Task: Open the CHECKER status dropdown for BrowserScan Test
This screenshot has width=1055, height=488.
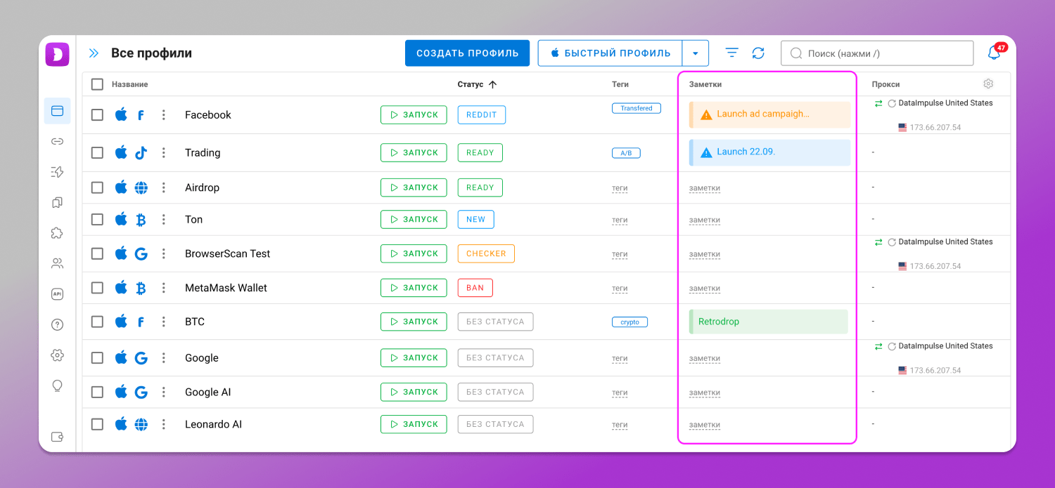Action: click(486, 253)
